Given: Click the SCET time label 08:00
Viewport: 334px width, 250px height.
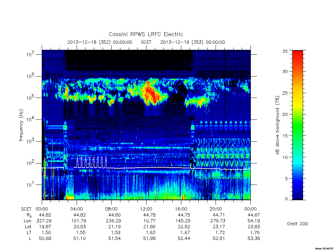Looking at the screenshot, I should click(x=112, y=209).
